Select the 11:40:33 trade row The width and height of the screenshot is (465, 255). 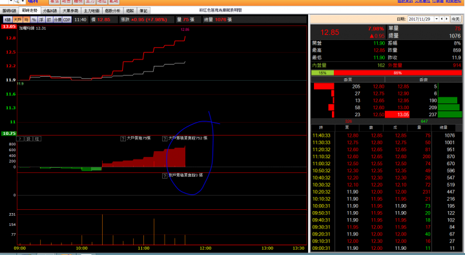(386, 136)
